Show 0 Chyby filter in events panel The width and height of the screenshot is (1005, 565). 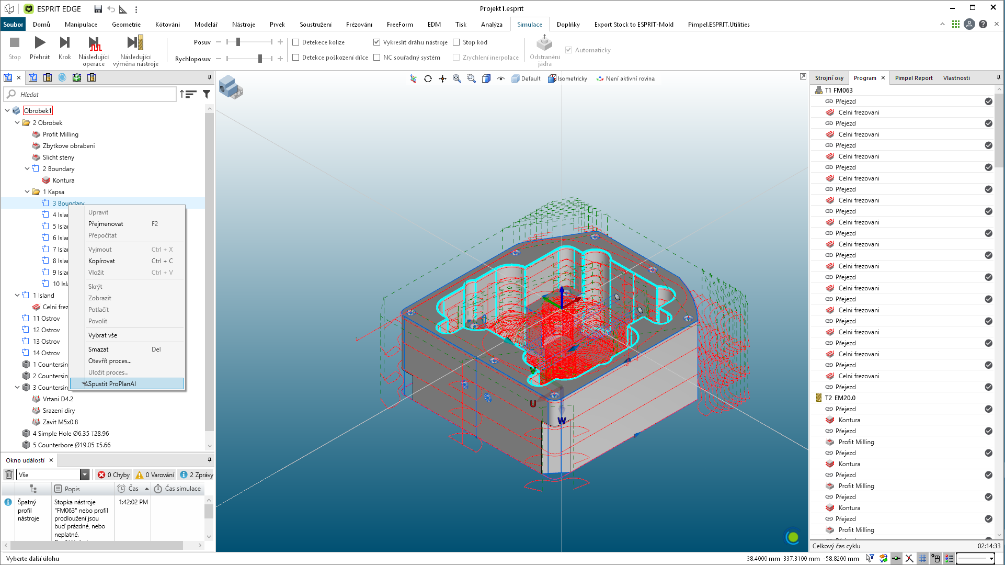[113, 474]
